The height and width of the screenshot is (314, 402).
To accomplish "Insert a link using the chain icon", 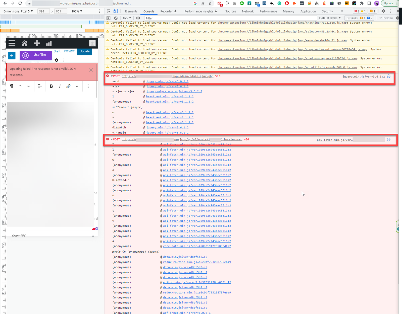I will [68, 86].
